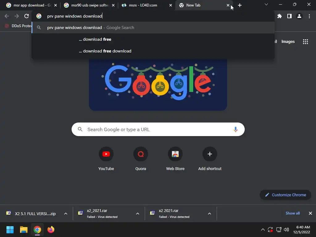Open the Windows Start menu

(10, 230)
